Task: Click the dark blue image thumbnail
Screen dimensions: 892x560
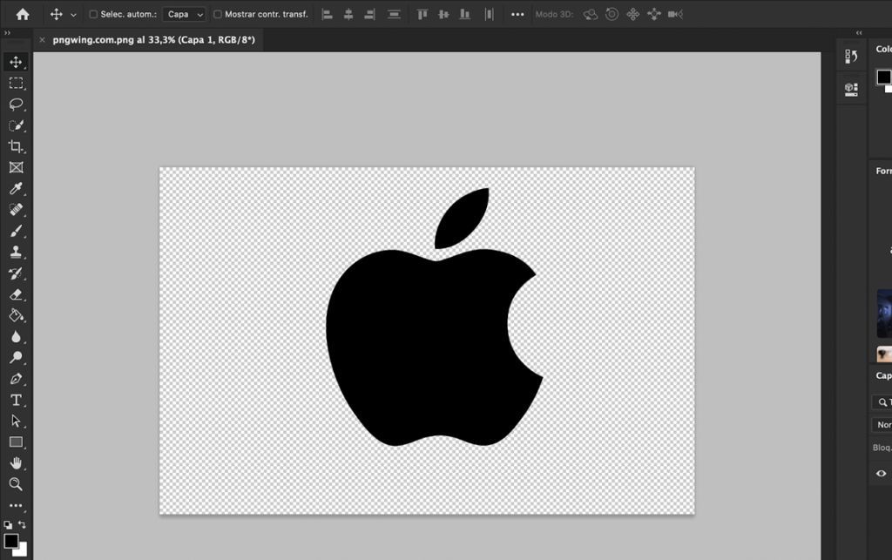Action: pos(884,314)
